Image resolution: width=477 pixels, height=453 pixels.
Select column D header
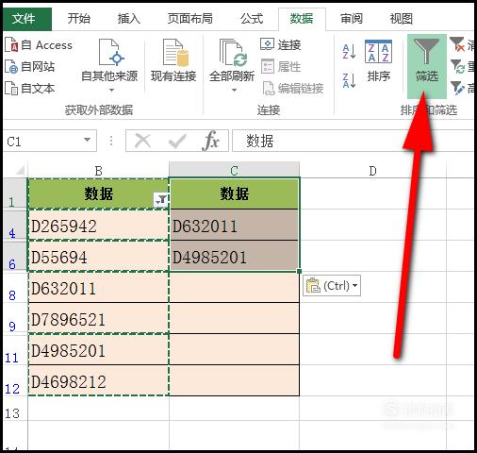click(372, 170)
